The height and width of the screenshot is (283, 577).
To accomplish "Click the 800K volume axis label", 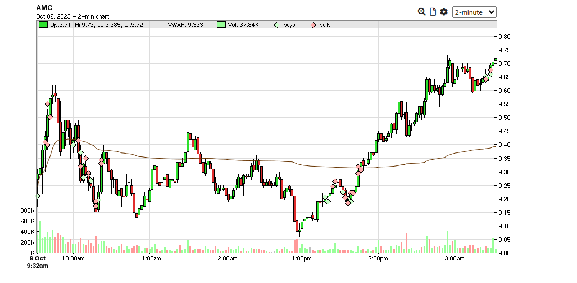I will click(x=28, y=210).
